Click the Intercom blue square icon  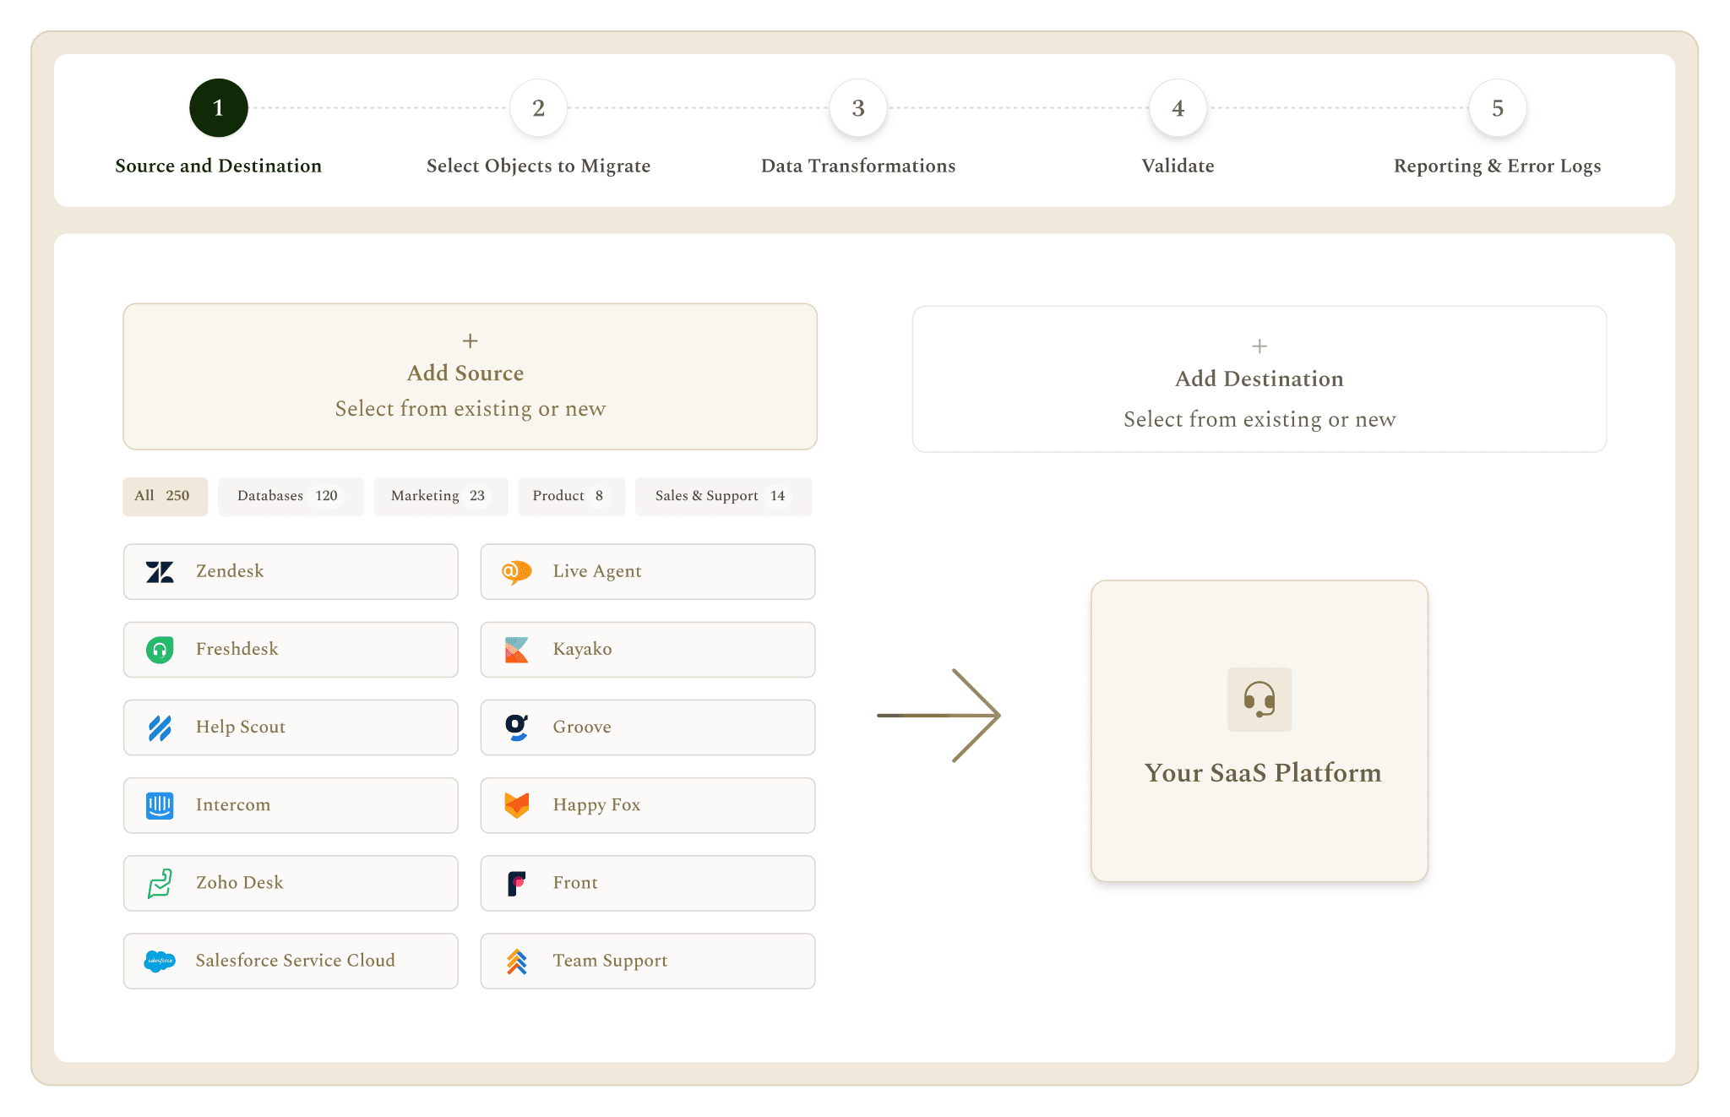[160, 805]
